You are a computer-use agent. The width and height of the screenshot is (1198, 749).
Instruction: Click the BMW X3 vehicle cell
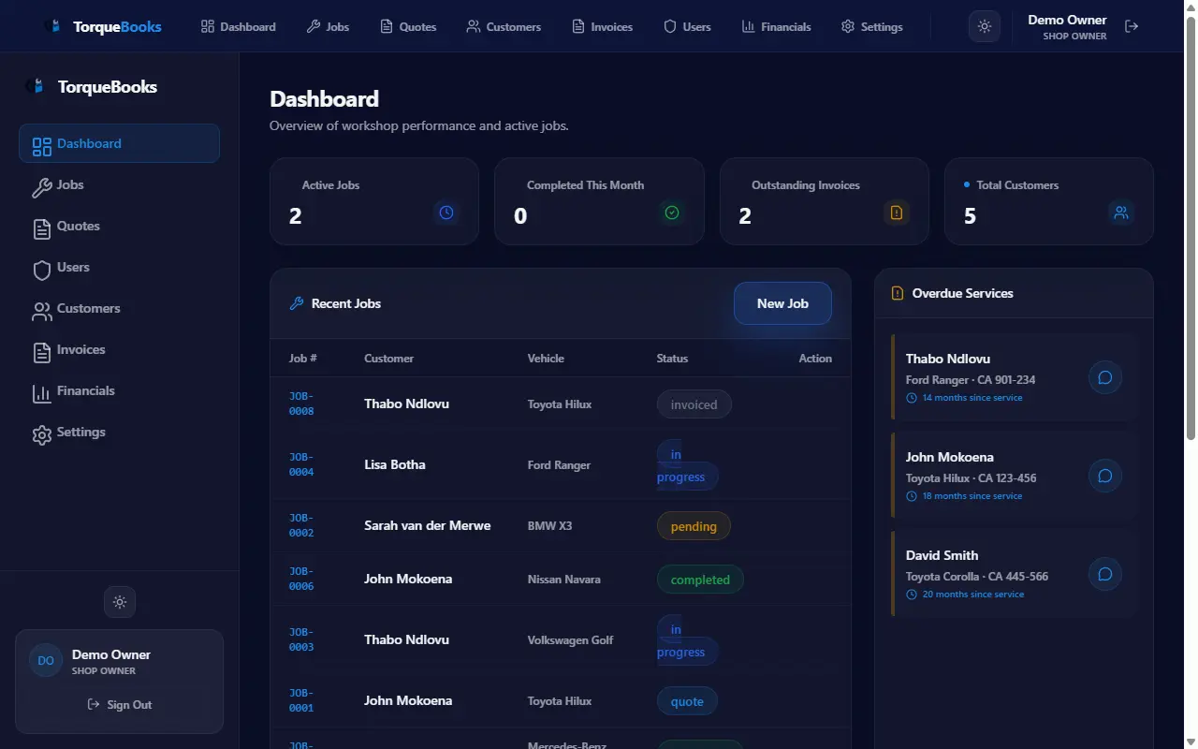click(550, 525)
